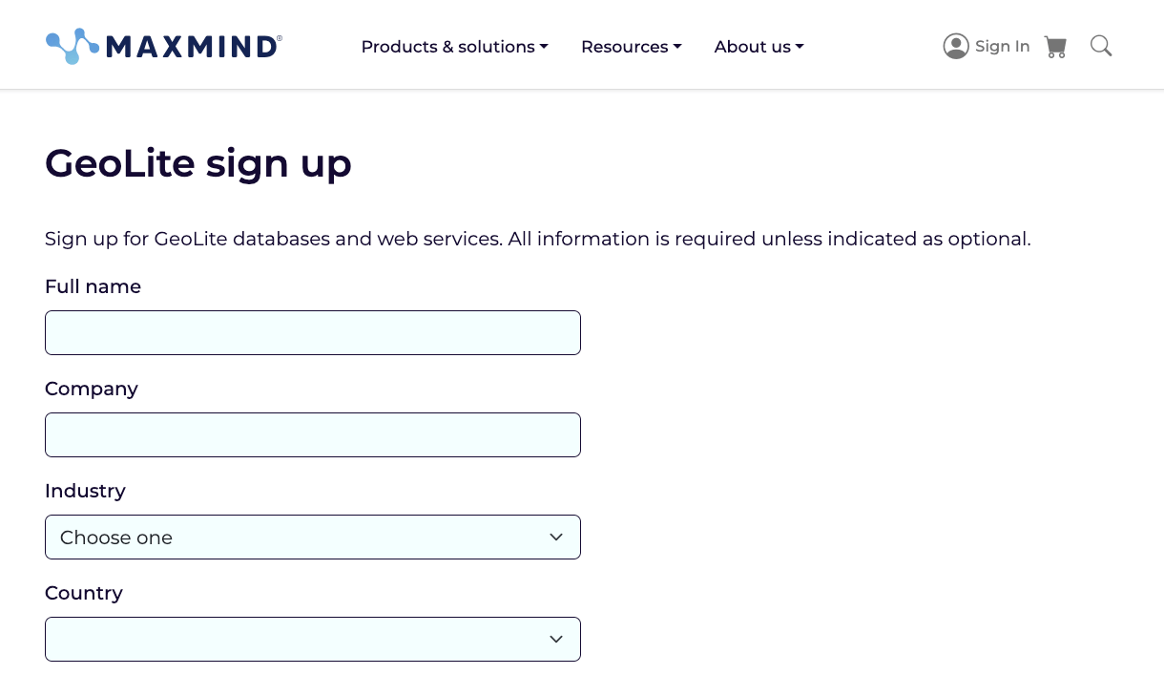Expand the About us dropdown arrow

click(800, 47)
